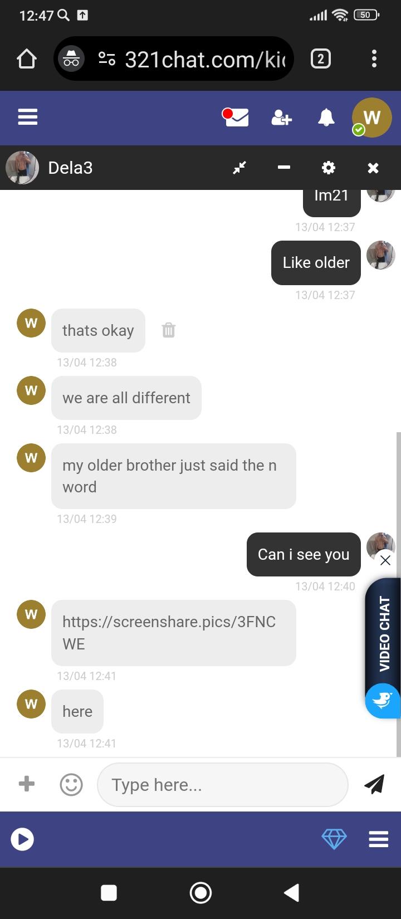Viewport: 401px width, 919px height.
Task: Open the private messages envelope icon
Action: pyautogui.click(x=235, y=117)
